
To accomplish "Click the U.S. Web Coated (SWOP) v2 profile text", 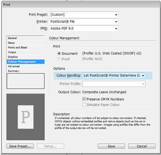I will (111, 54).
